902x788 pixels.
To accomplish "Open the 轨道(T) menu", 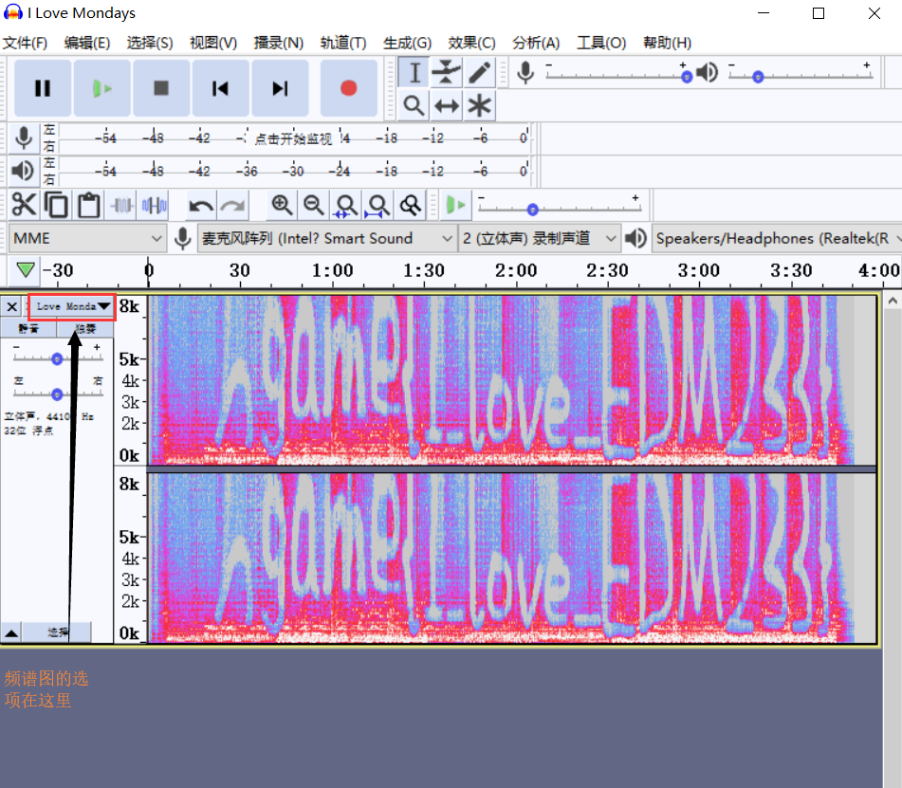I will click(342, 43).
